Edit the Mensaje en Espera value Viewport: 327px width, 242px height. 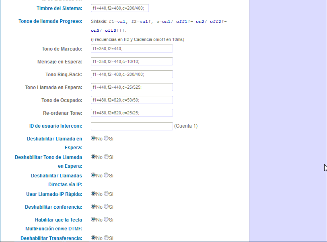(x=132, y=61)
